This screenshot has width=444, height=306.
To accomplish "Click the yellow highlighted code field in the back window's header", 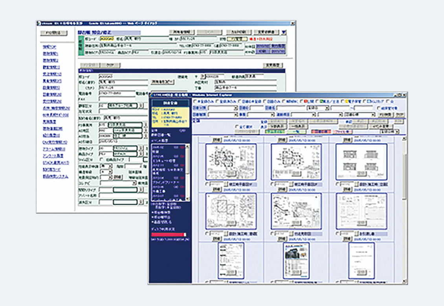I will (x=107, y=38).
